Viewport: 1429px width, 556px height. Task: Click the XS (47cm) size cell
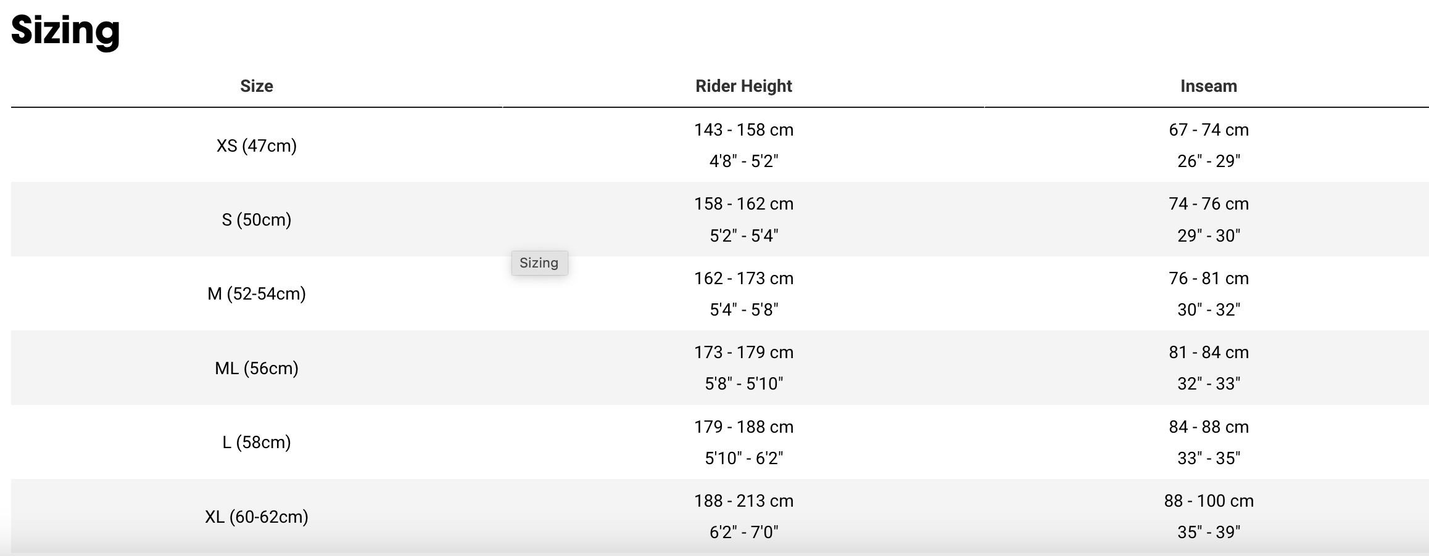coord(257,145)
